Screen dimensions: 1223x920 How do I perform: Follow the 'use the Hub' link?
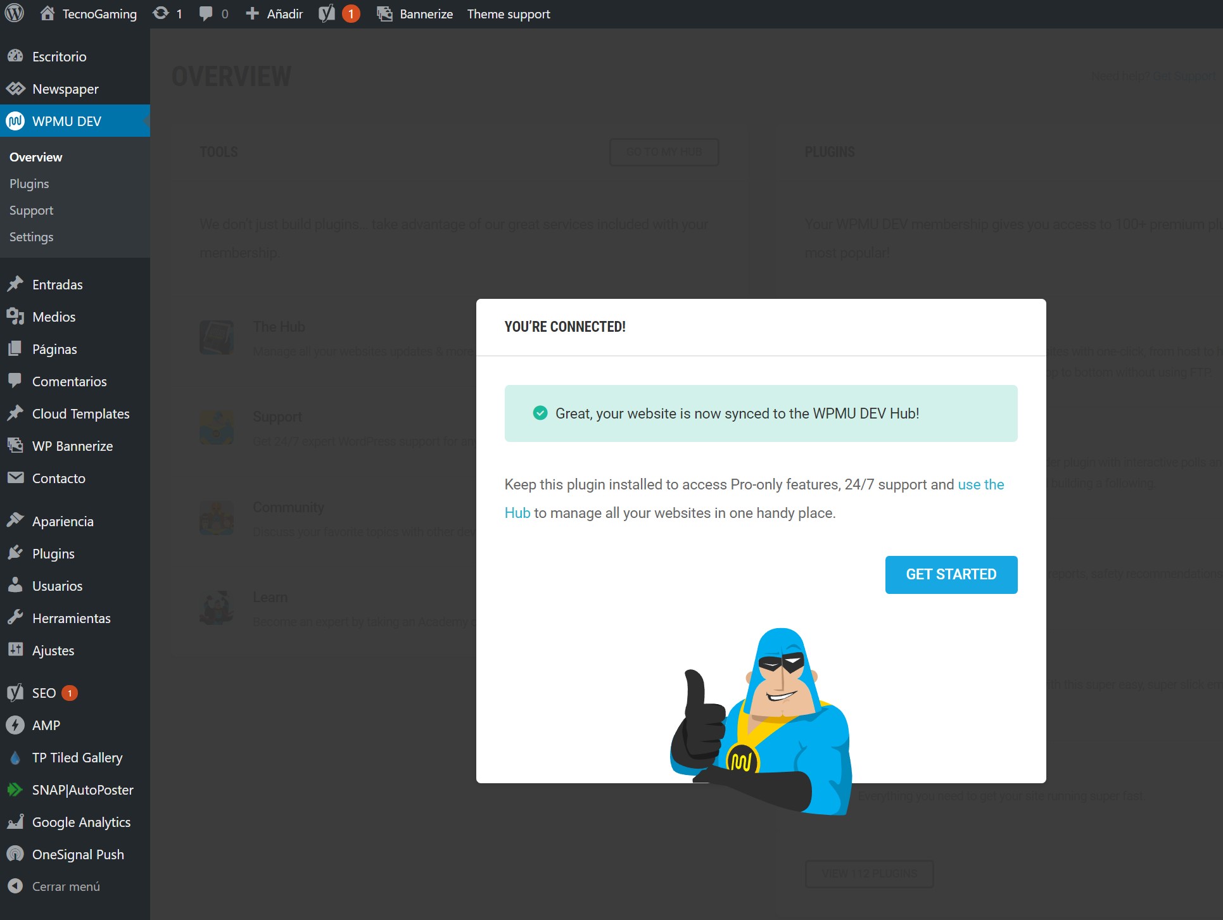click(981, 484)
